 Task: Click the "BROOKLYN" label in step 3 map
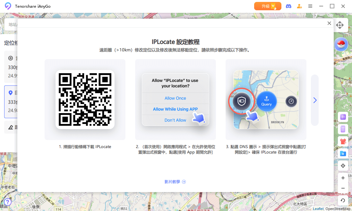coord(278,122)
